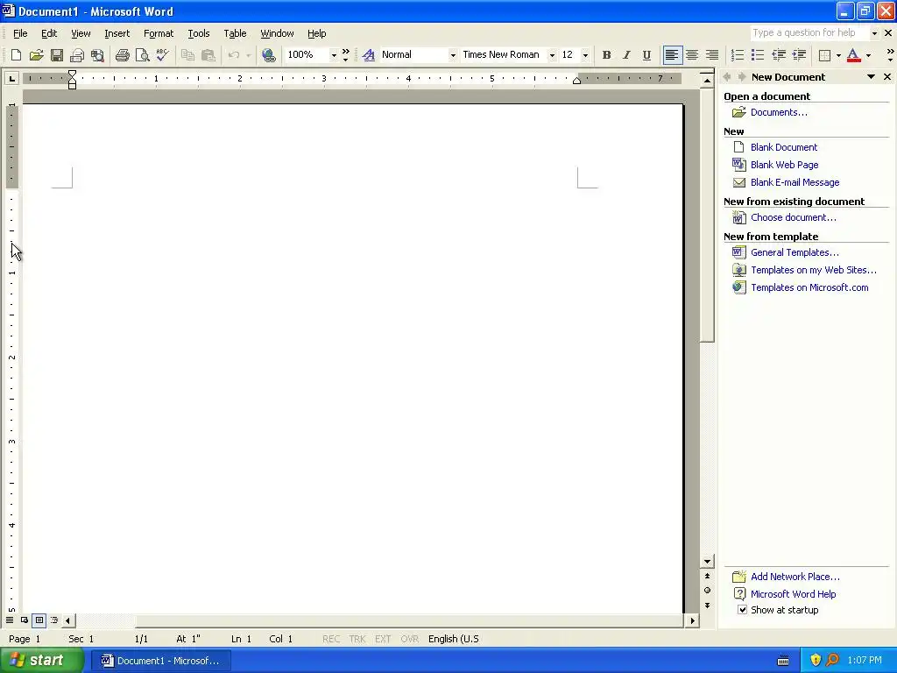
Task: Switch to Web Layout view icon
Action: [25, 620]
